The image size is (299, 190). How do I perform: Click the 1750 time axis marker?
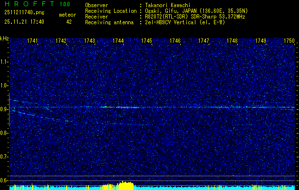[x=289, y=40]
